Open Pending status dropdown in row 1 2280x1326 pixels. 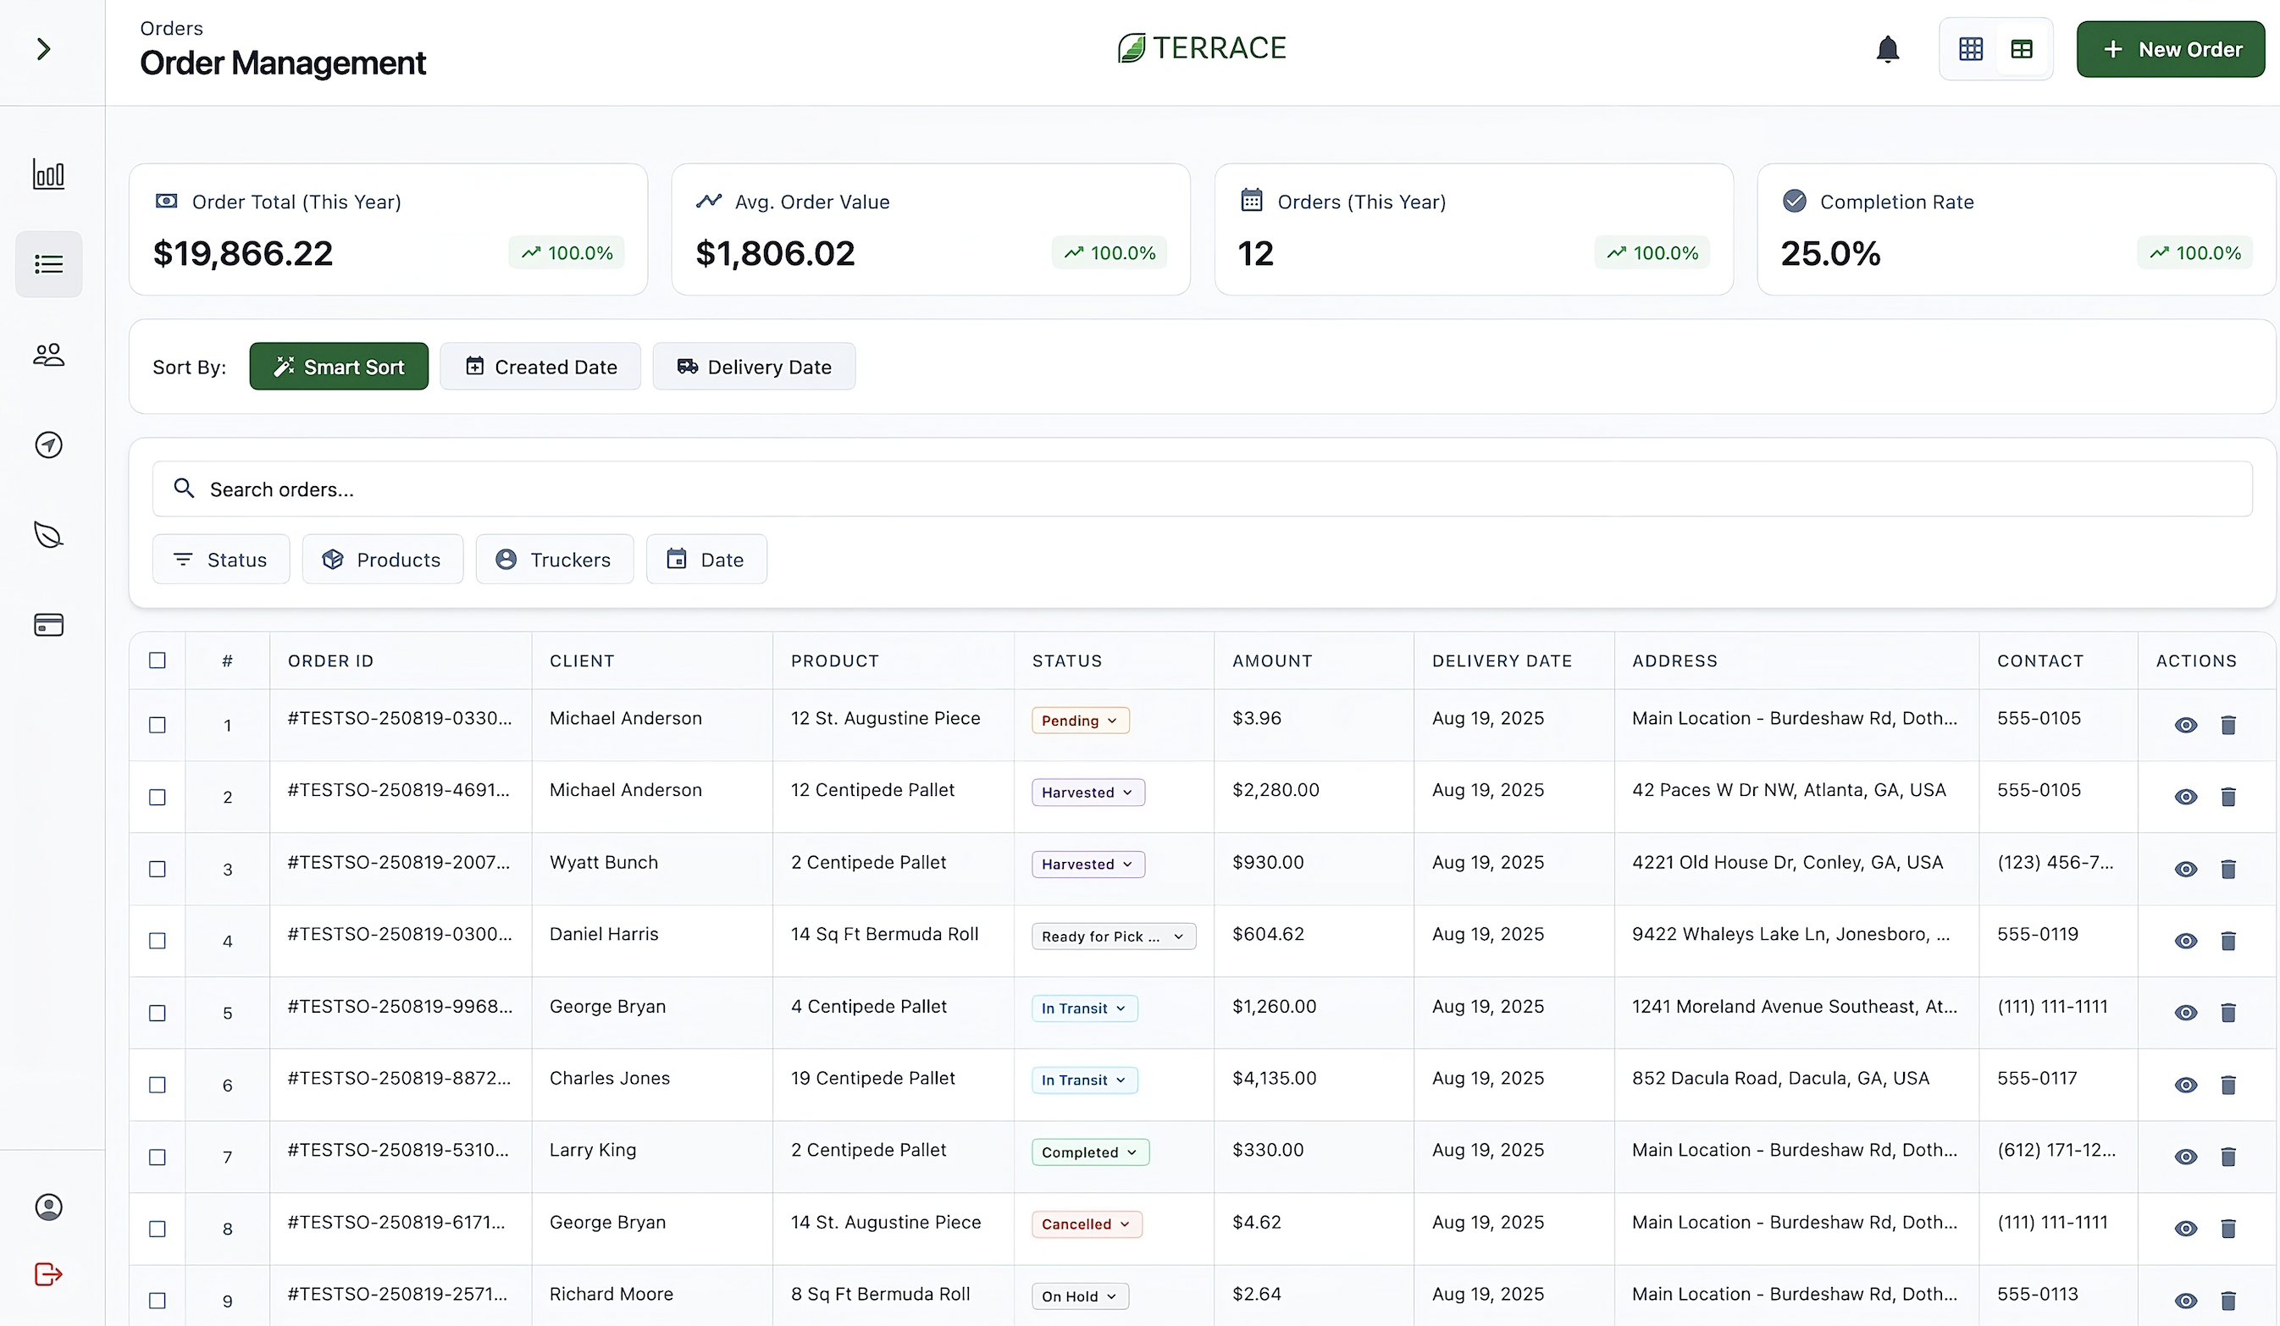pos(1080,720)
